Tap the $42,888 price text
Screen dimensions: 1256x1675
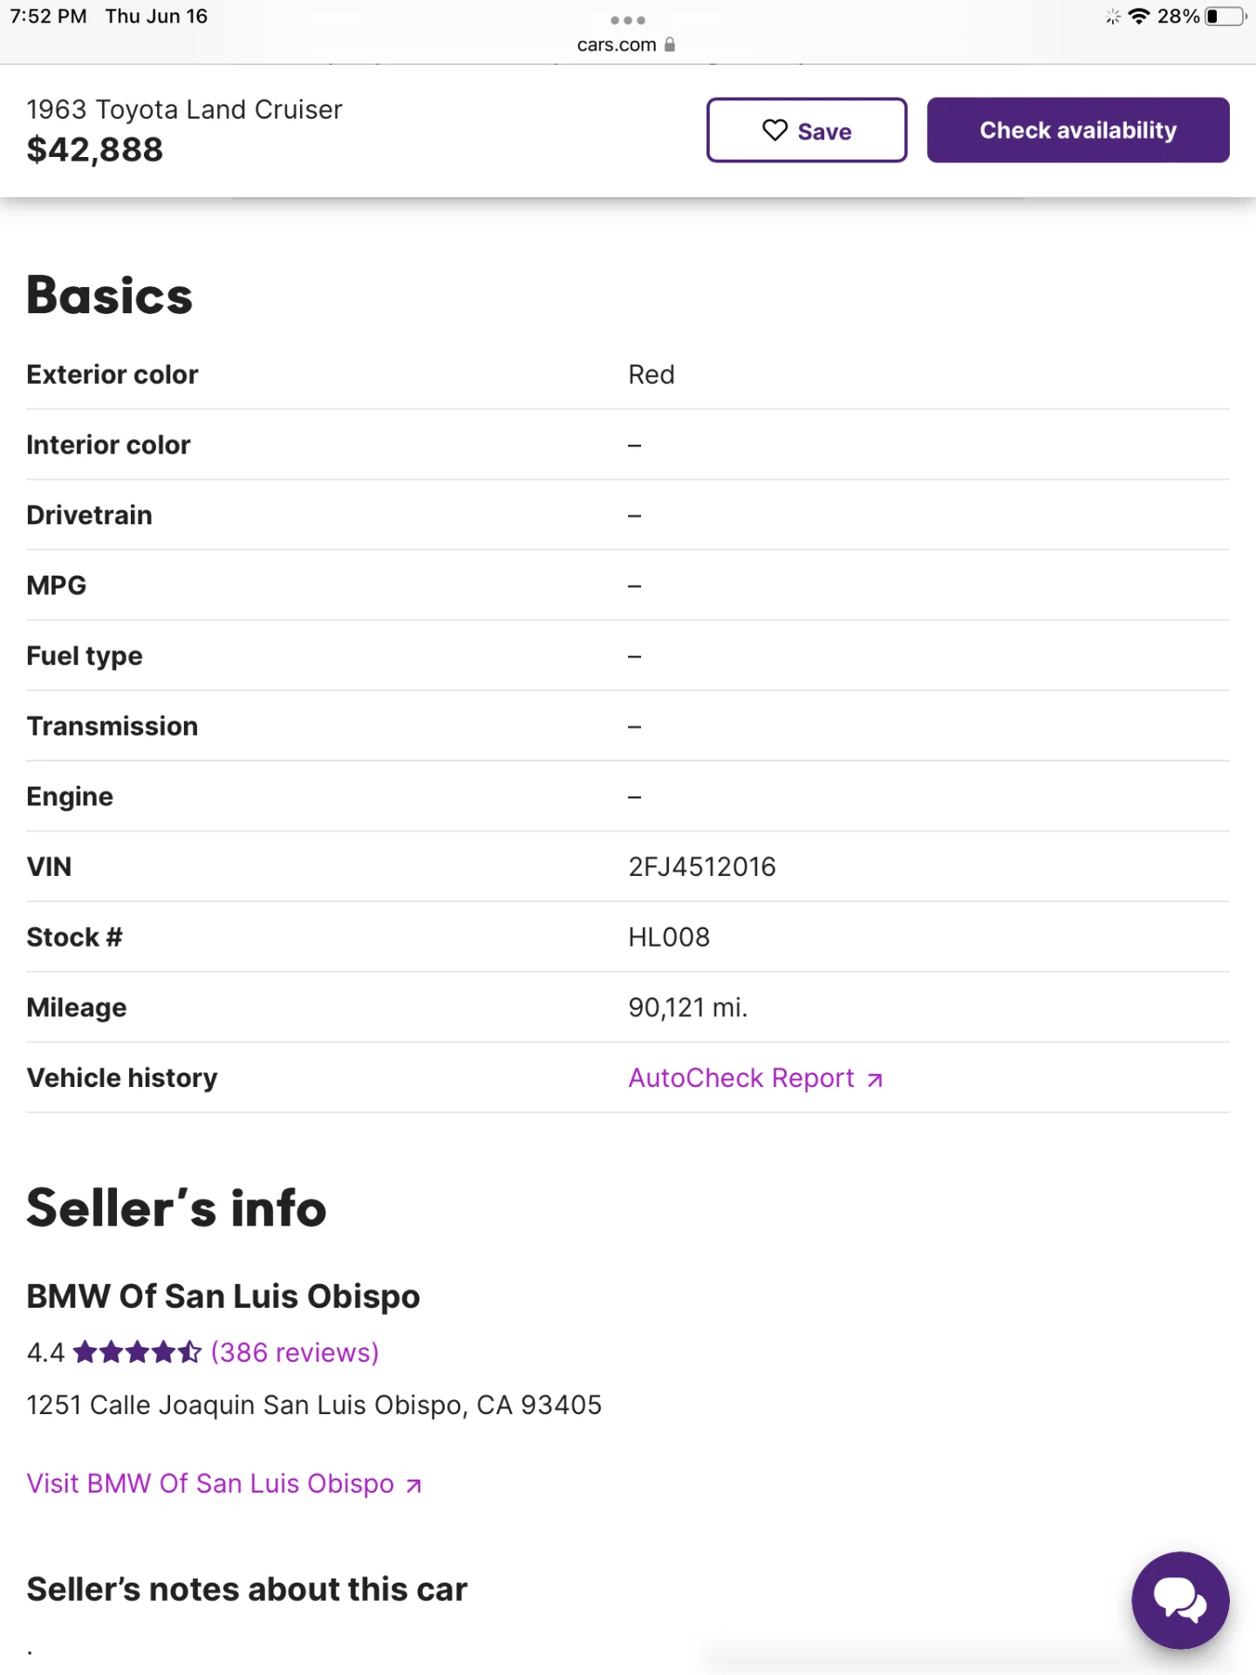click(x=95, y=150)
